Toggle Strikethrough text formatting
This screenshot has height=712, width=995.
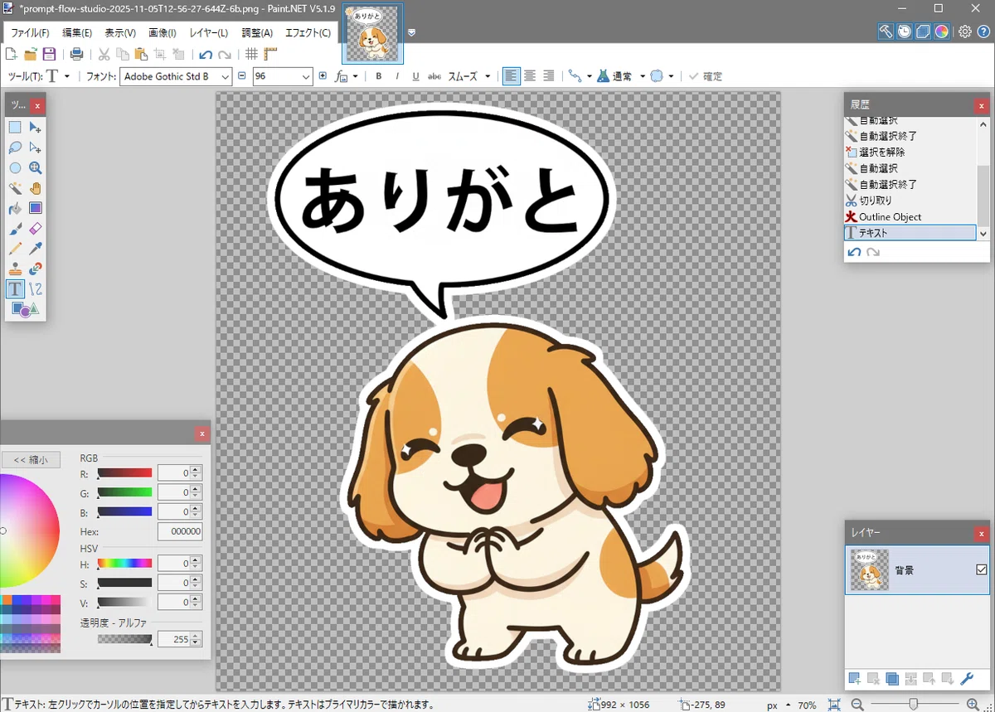click(434, 76)
